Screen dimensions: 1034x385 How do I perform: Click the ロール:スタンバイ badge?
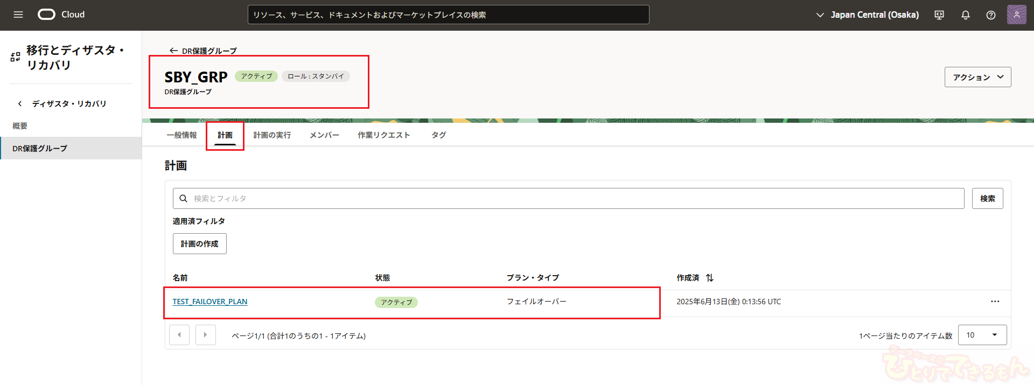click(x=316, y=76)
